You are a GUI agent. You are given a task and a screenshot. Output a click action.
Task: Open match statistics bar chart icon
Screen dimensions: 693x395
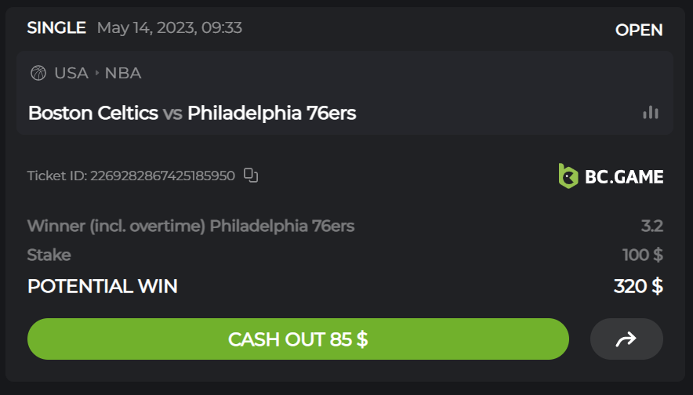click(650, 113)
